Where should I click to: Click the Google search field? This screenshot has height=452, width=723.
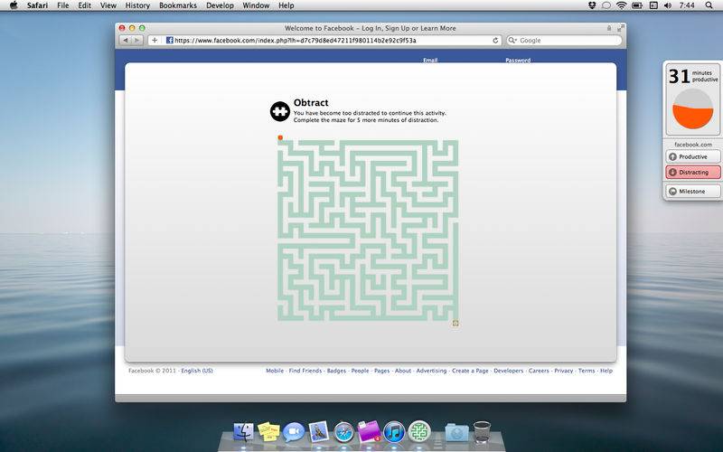[564, 41]
